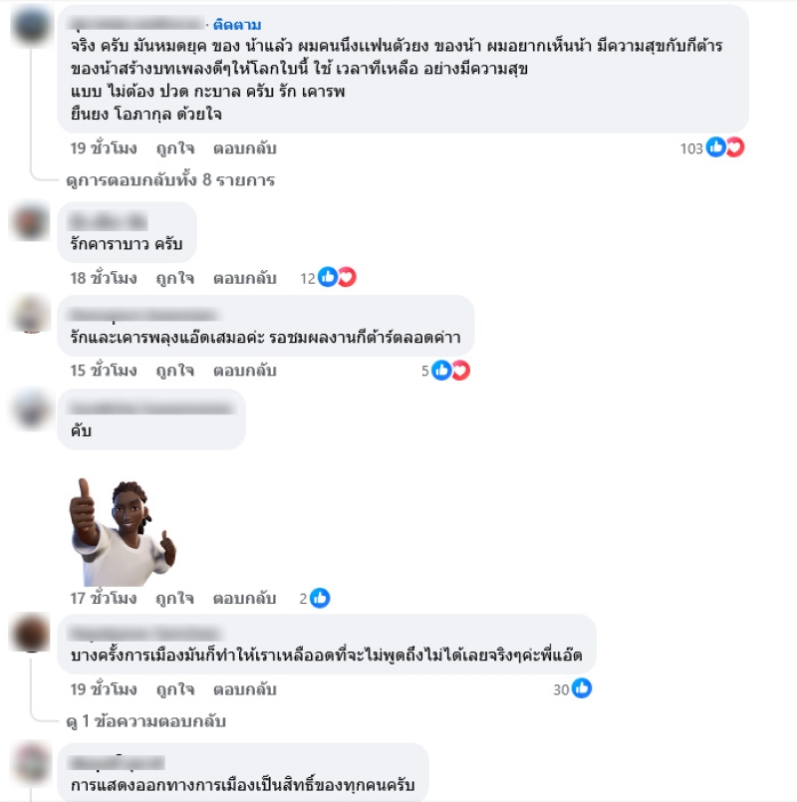Reply to the sticker comment from 17 hours
Screen dimensions: 797x802
pyautogui.click(x=244, y=598)
